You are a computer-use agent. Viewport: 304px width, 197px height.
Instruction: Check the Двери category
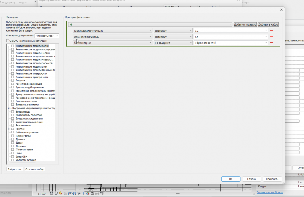click(13, 143)
